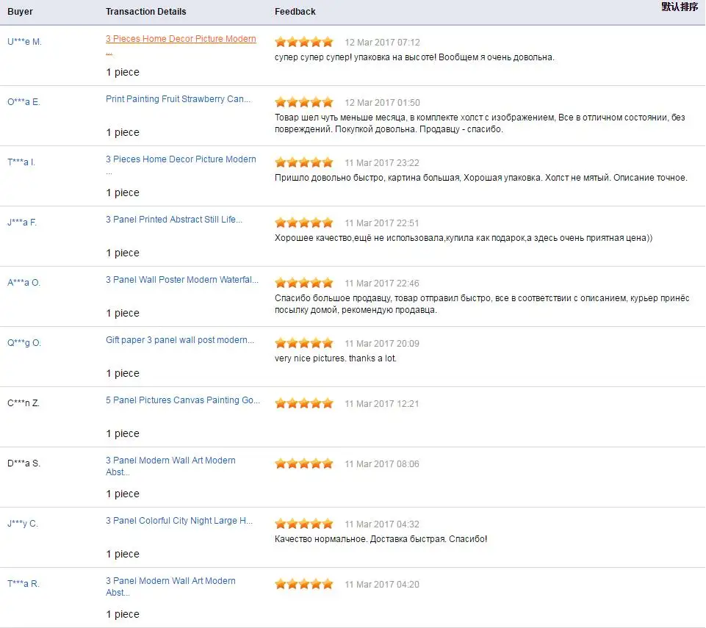Viewport: 706px width, 628px height.
Task: Click the date 11 Mar 2017 04:20
Action: (382, 585)
